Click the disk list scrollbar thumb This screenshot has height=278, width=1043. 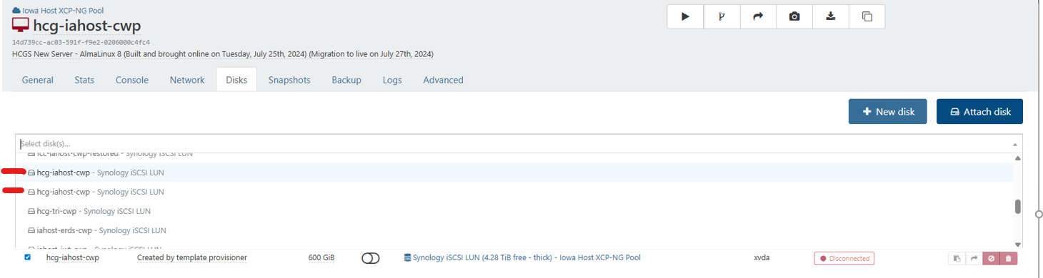pyautogui.click(x=1017, y=207)
